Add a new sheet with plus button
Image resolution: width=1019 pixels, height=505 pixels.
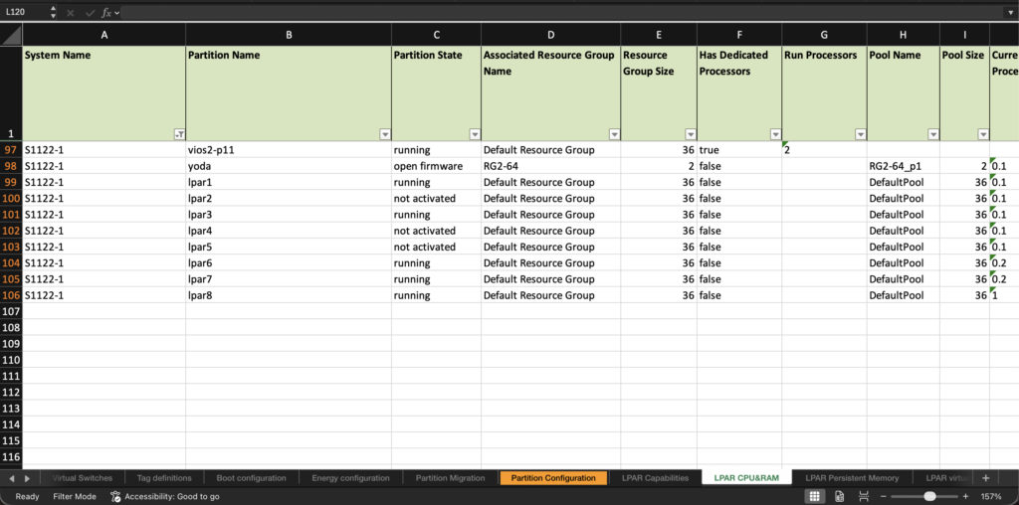985,478
